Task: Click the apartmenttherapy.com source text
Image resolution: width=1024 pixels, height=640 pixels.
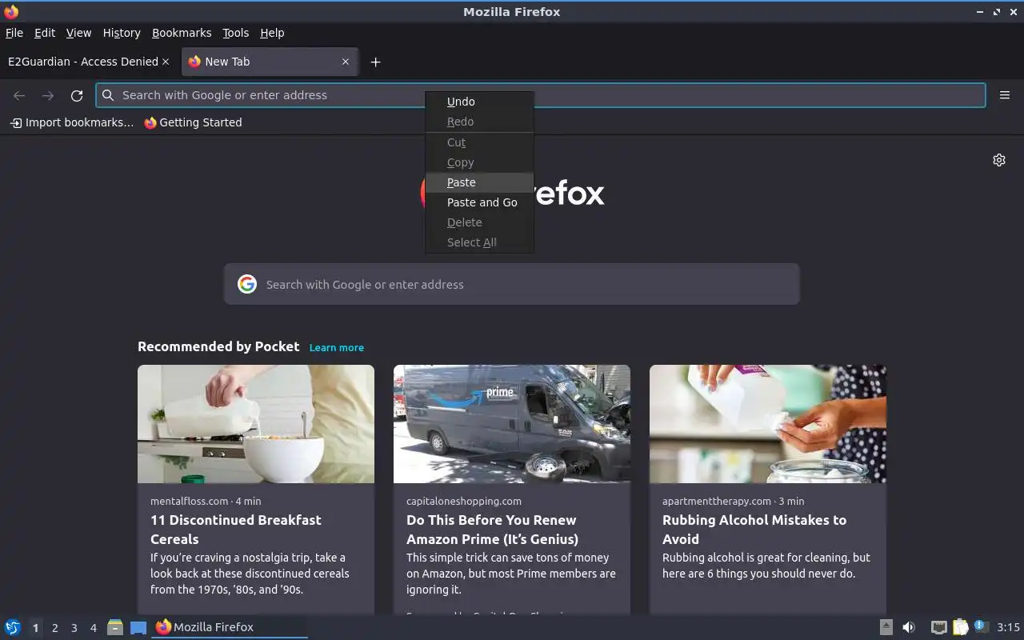Action: pyautogui.click(x=717, y=501)
